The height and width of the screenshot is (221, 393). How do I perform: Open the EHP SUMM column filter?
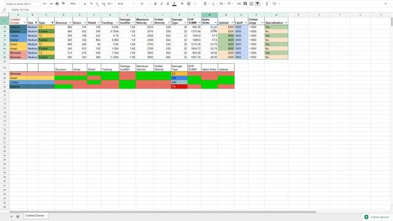click(x=199, y=23)
